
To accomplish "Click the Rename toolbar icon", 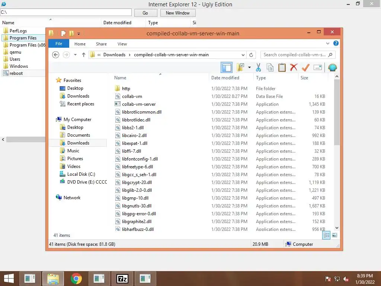I will (x=318, y=67).
